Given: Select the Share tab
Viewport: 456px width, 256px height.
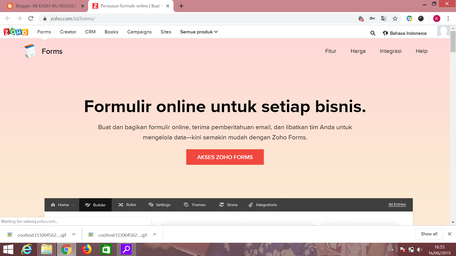Looking at the screenshot, I should (228, 205).
